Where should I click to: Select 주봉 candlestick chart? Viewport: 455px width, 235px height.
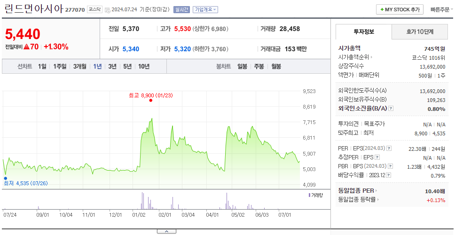[x=259, y=66]
